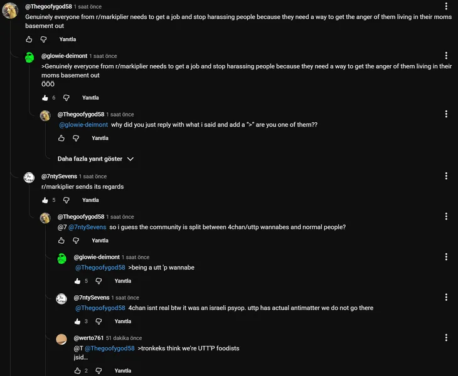Screen dimensions: 458x376
Task: Like @werto761's tronkeks reply
Action: click(x=78, y=371)
